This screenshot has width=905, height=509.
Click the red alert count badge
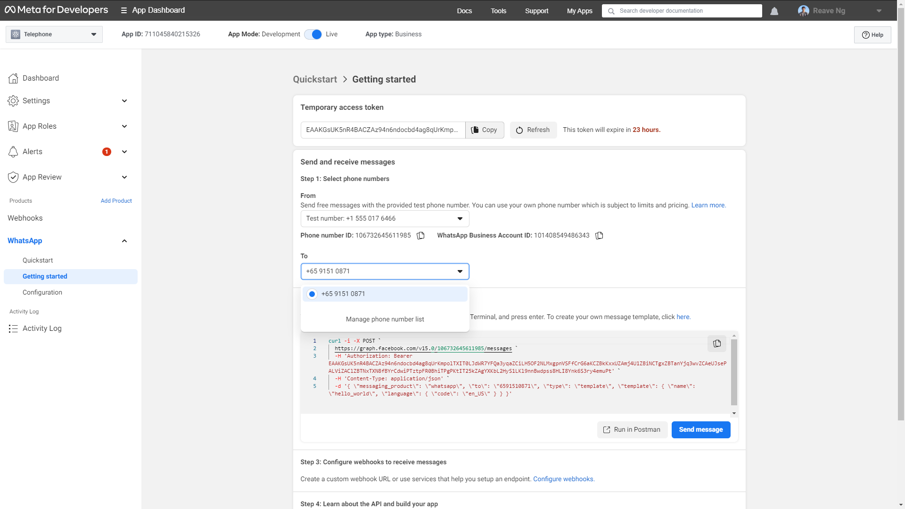[107, 152]
